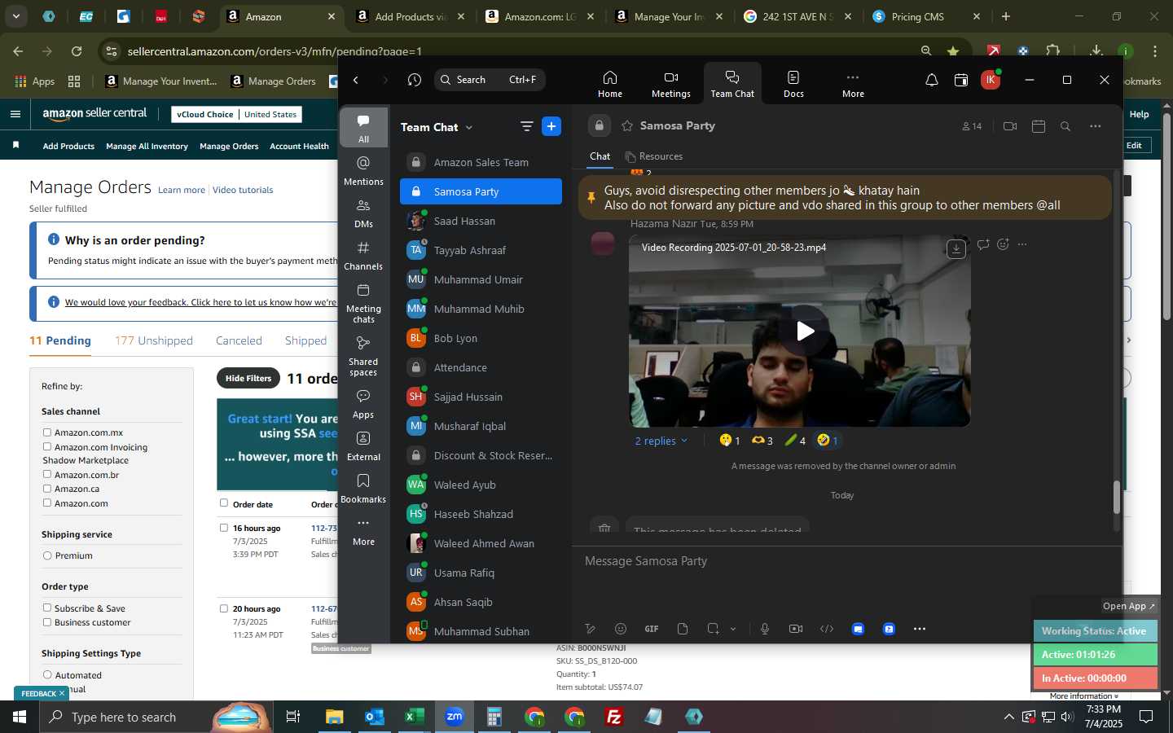Click Hide Filters button
The height and width of the screenshot is (733, 1173).
248,378
